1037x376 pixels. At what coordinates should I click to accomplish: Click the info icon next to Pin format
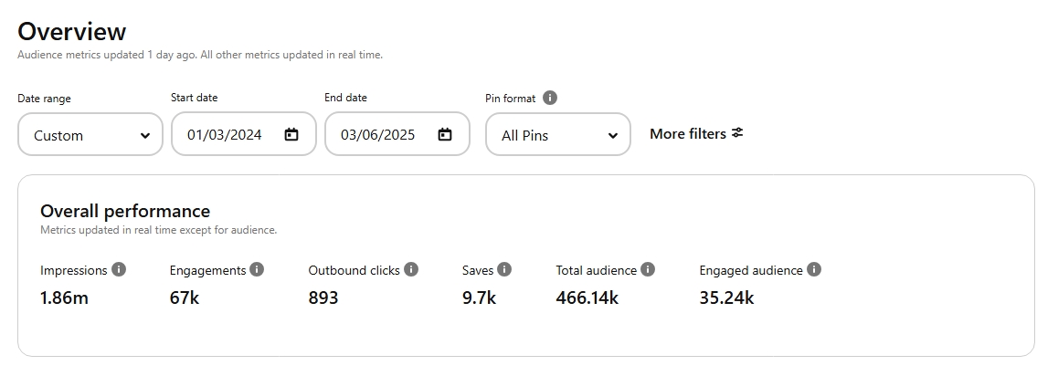click(x=550, y=98)
